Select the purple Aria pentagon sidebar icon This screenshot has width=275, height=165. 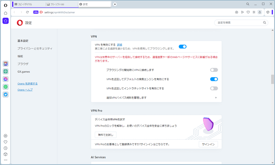tap(5, 21)
